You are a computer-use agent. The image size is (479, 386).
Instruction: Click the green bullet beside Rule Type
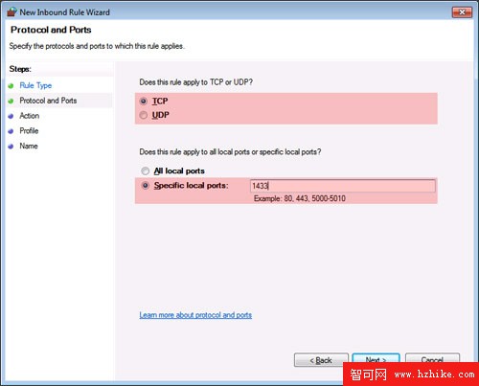point(11,86)
